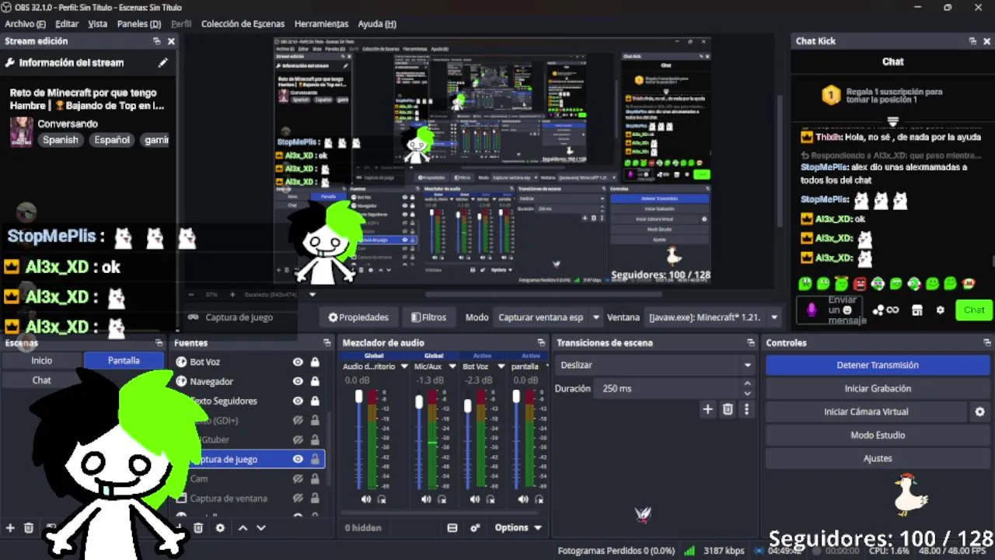Open preview scaling dropdown arrow

[x=312, y=295]
